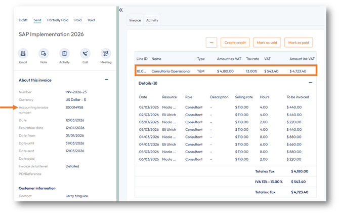
Task: Click the Amount inc VAT column header
Action: pyautogui.click(x=302, y=59)
